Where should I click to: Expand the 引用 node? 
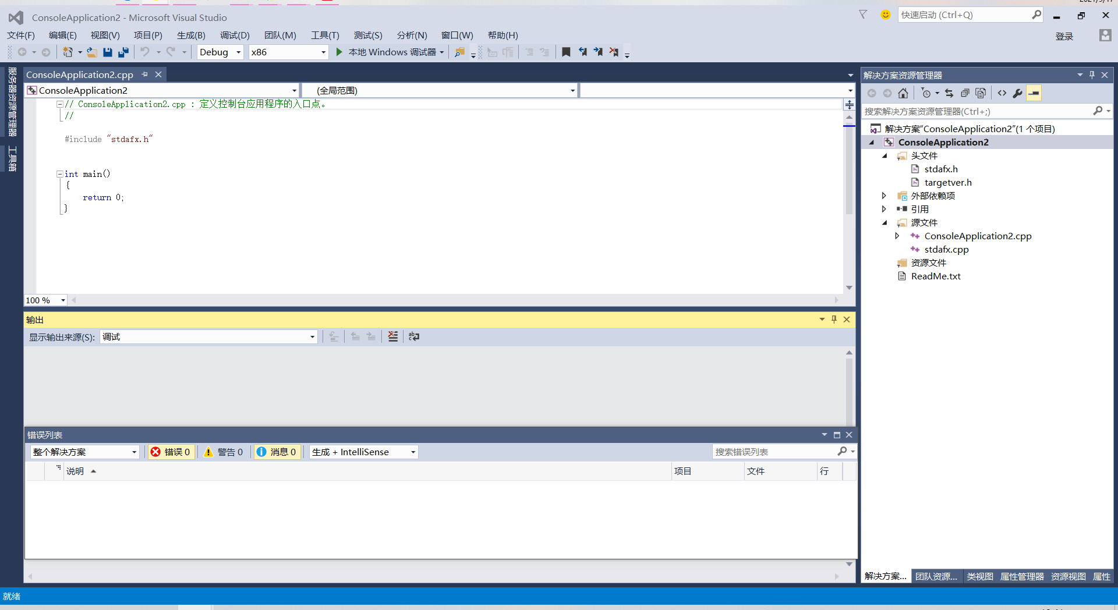(885, 209)
